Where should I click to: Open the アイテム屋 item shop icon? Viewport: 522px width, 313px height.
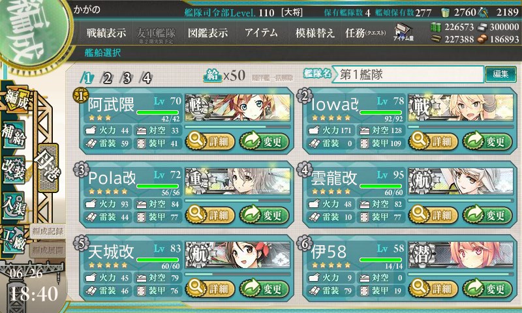(403, 32)
